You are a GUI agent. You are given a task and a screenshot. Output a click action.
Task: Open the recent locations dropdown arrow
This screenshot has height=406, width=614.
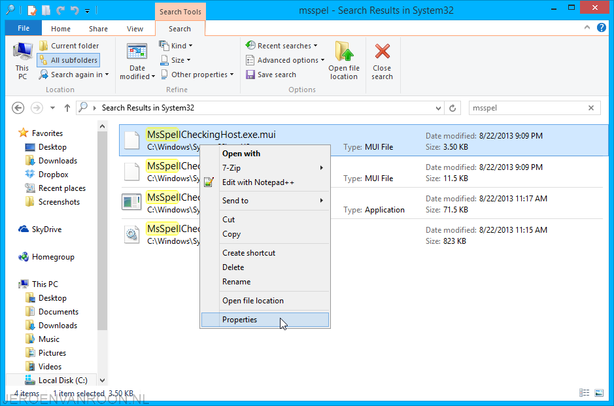(52, 108)
